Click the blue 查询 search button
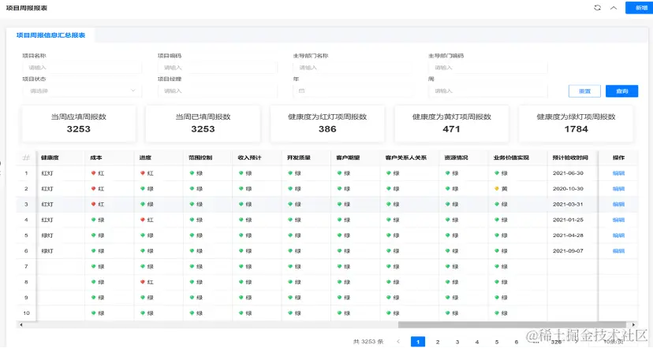This screenshot has height=348, width=653. pyautogui.click(x=621, y=91)
